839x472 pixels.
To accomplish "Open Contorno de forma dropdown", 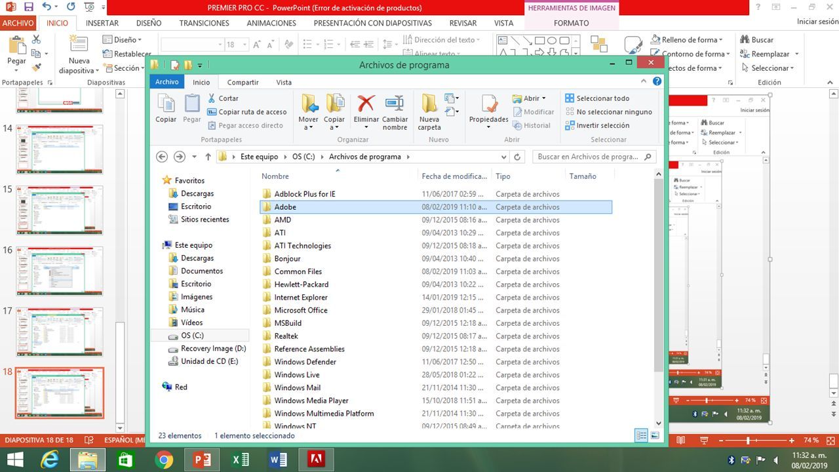I will (728, 54).
